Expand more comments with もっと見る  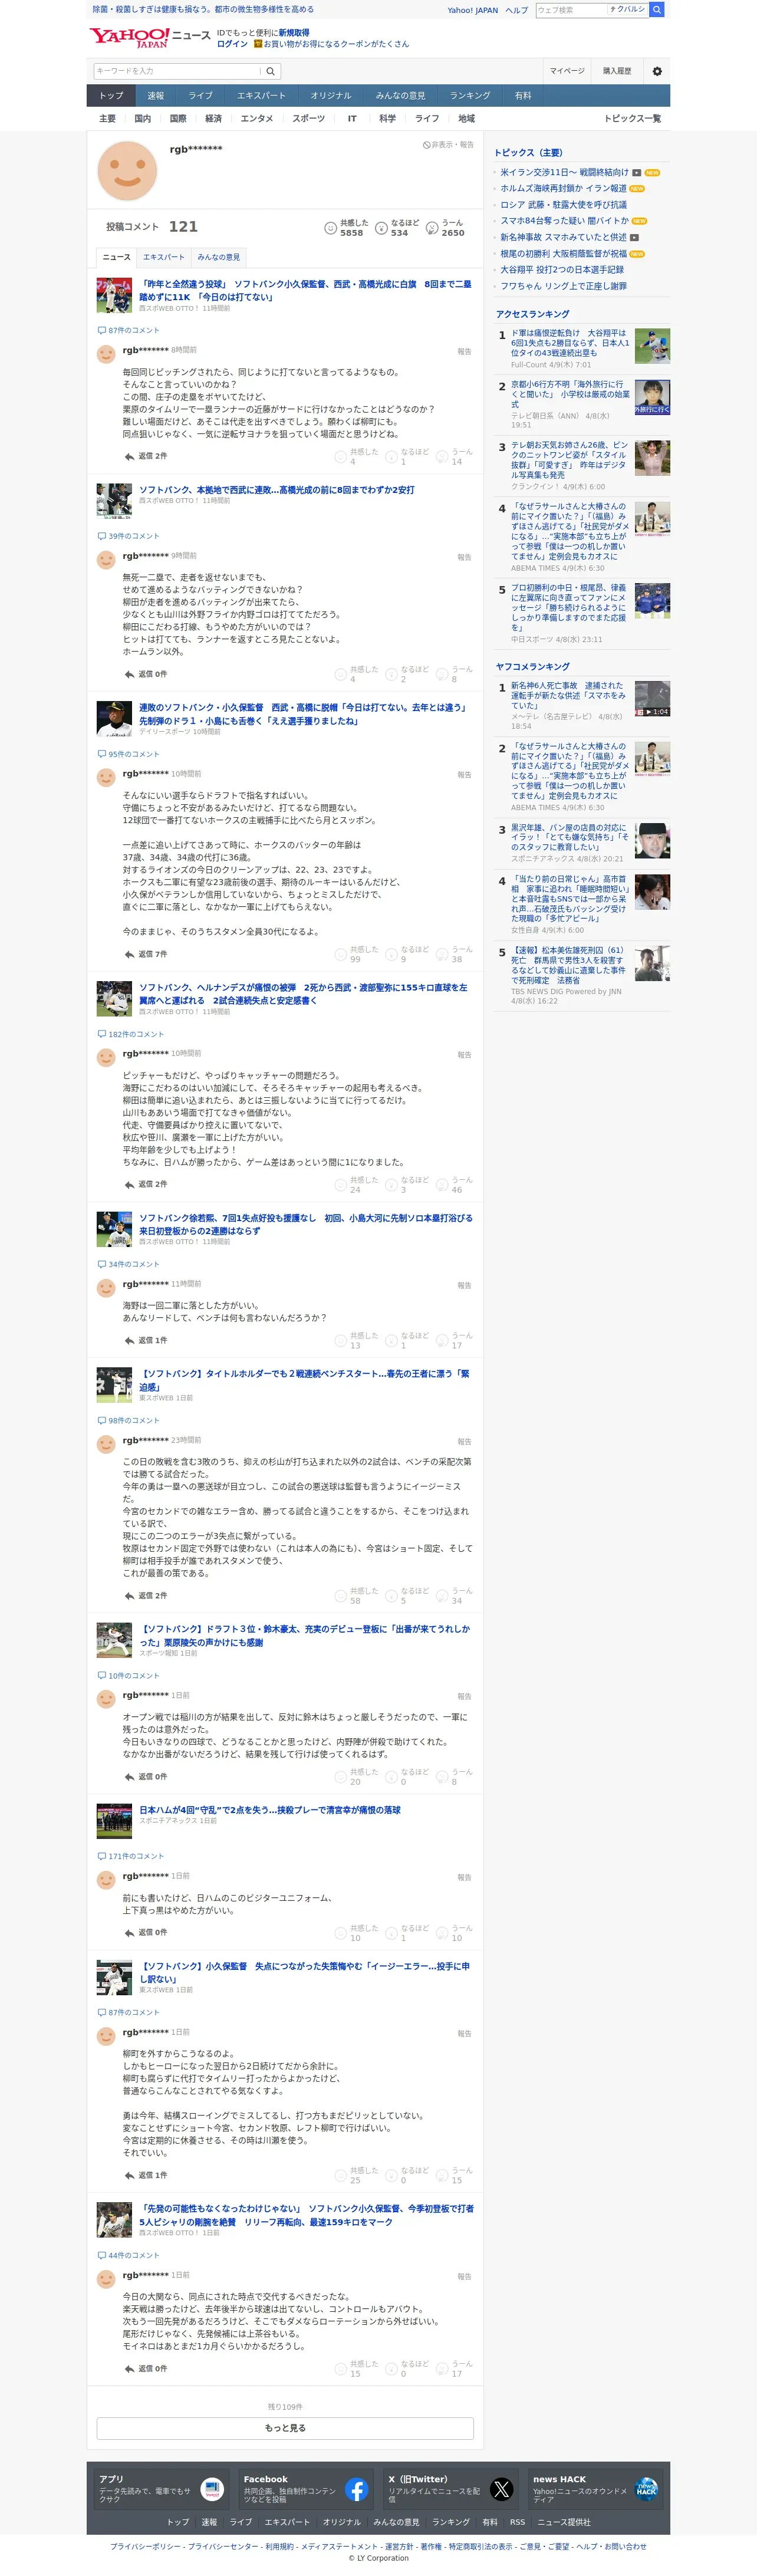coord(285,2428)
